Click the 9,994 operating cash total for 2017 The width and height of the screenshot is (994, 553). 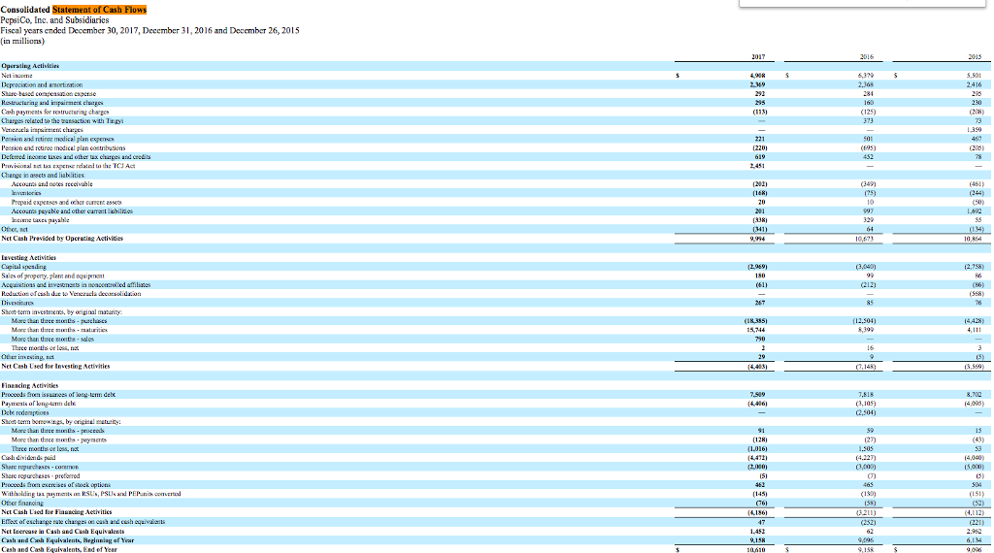(x=758, y=238)
